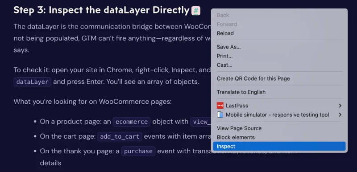The height and width of the screenshot is (172, 357).
Task: Choose Block elements in context menu
Action: 279,137
